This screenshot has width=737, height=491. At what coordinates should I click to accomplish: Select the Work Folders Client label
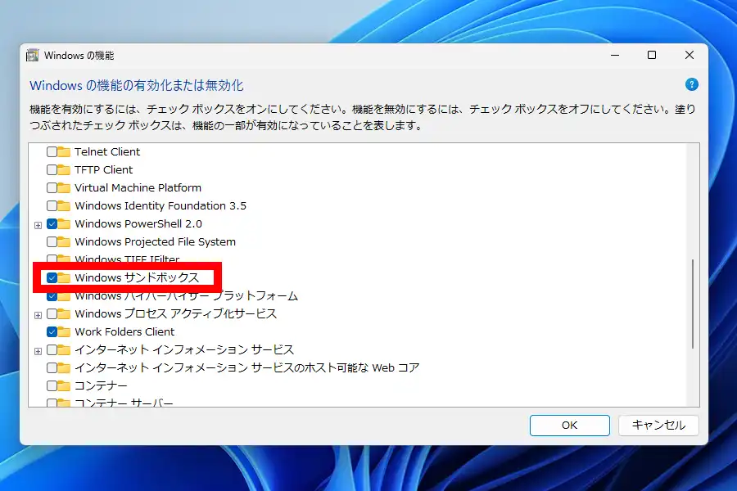pos(124,331)
